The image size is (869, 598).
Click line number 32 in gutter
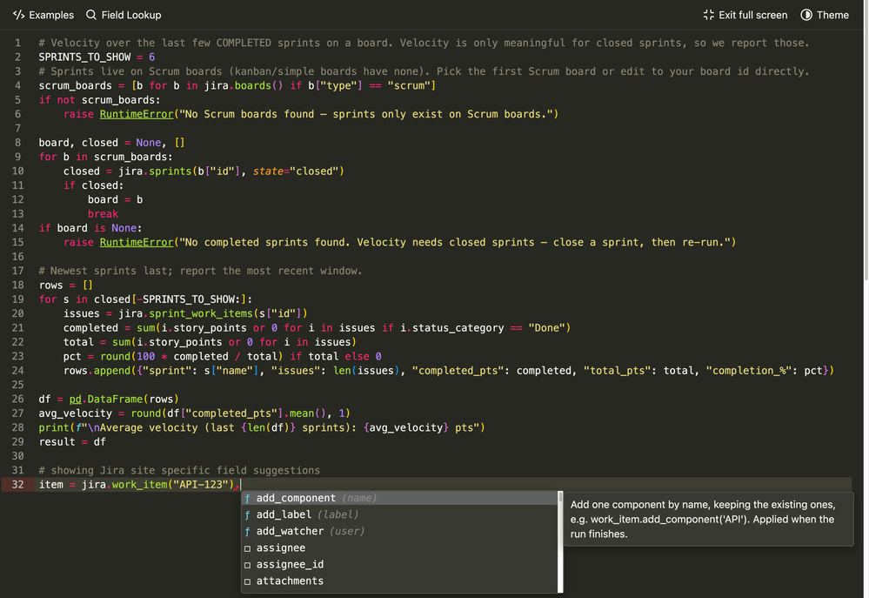[x=17, y=484]
